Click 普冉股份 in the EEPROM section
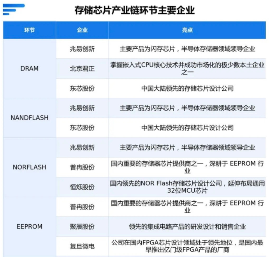The image size is (269, 257). pos(82,207)
